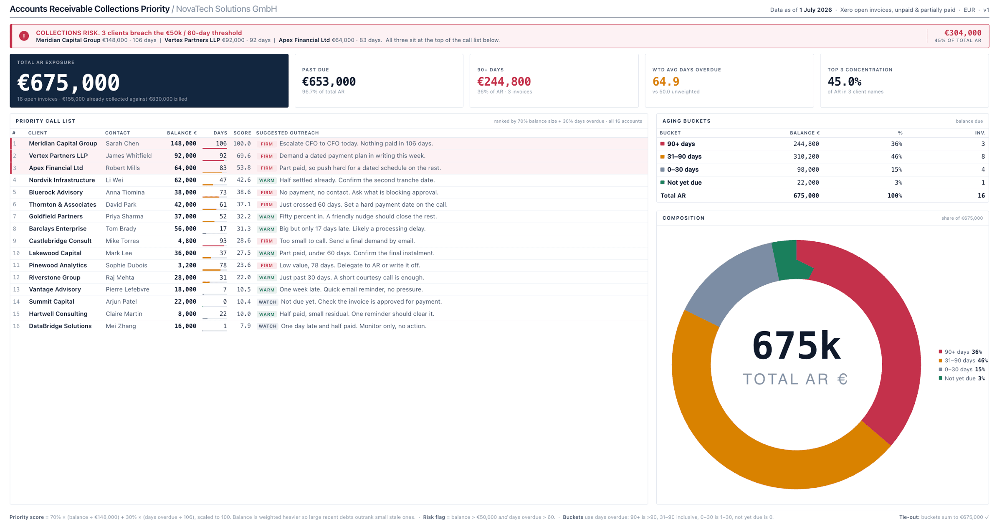
Task: Select the Bluerock Advisory client name
Action: 56,192
